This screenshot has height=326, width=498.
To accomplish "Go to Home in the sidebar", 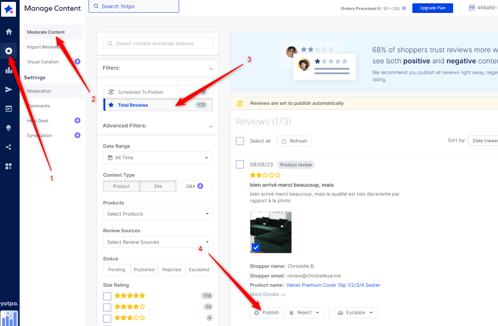I will (x=9, y=32).
